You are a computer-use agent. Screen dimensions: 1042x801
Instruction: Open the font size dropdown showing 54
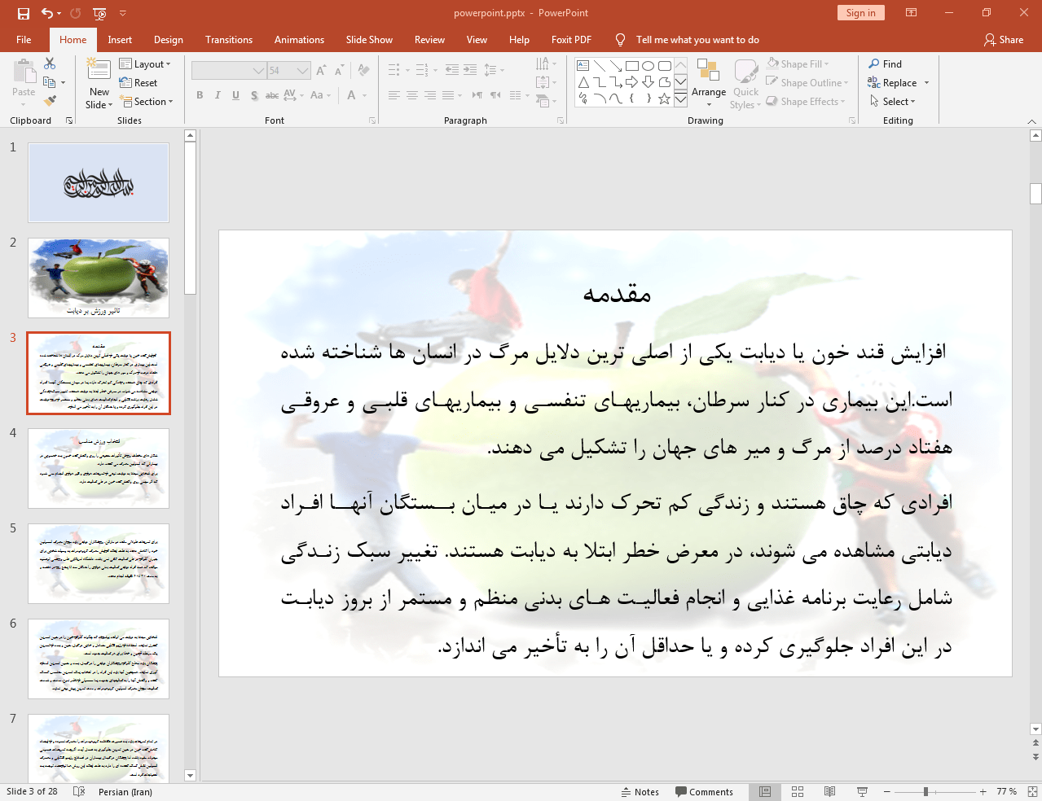pos(303,71)
